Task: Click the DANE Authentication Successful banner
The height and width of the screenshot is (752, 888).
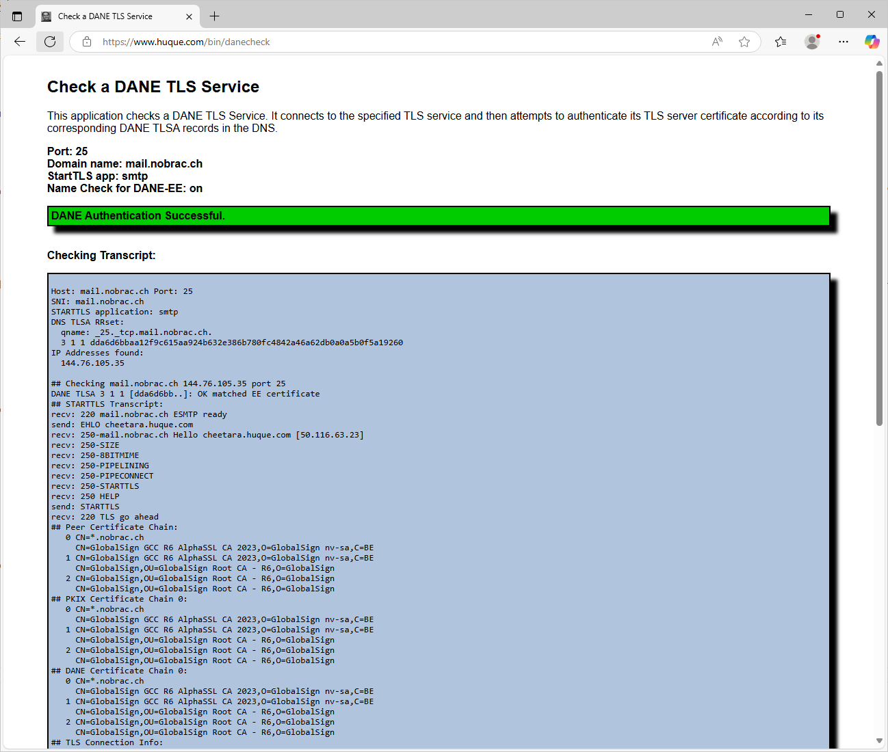Action: (439, 215)
